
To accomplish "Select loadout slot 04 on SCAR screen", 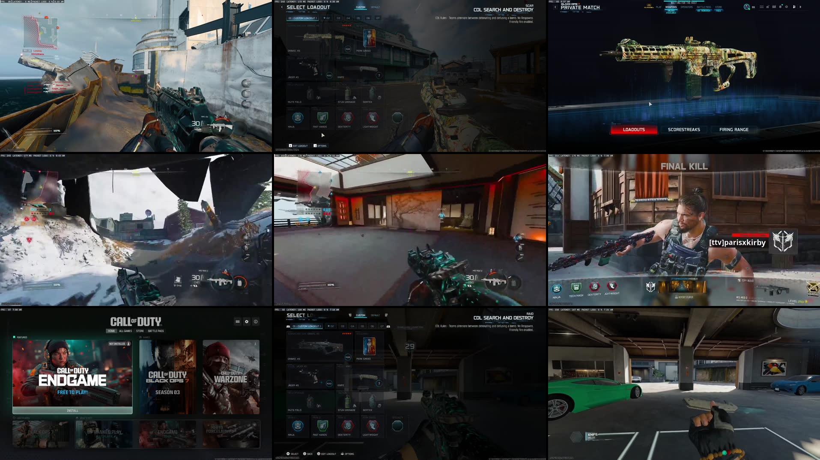I will [x=348, y=18].
